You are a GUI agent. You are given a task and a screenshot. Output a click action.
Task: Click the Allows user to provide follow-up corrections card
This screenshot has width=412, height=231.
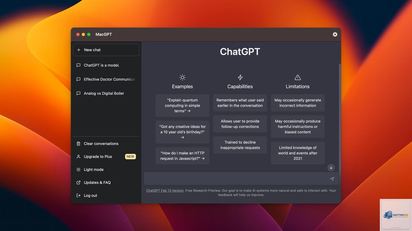240,124
